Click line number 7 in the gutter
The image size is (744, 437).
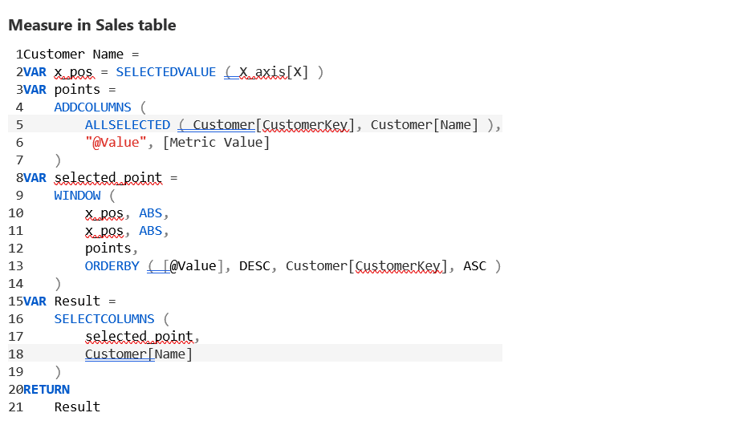(x=18, y=160)
